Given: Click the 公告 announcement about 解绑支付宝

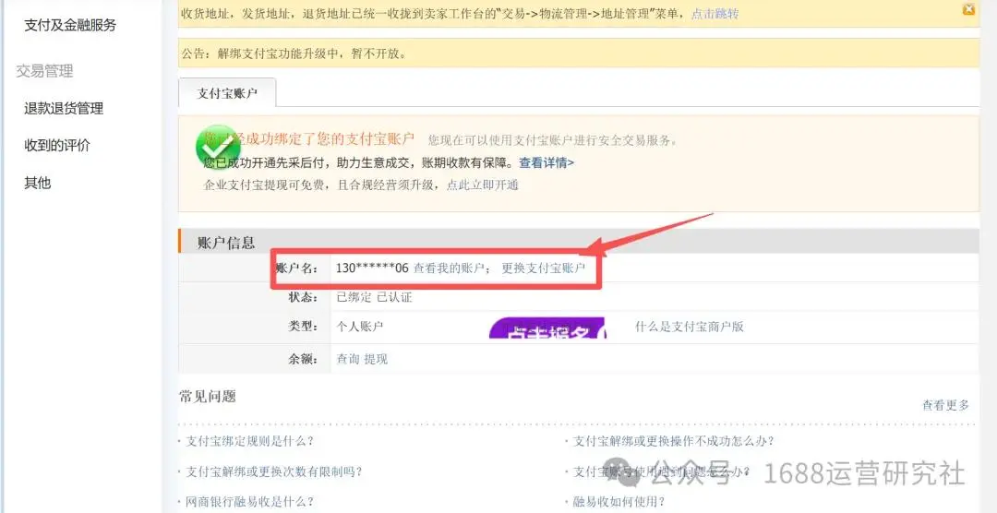Looking at the screenshot, I should [x=294, y=54].
